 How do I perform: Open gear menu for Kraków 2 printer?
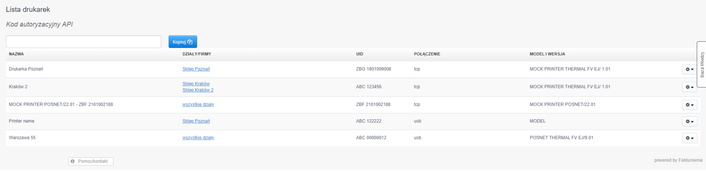pyautogui.click(x=689, y=87)
